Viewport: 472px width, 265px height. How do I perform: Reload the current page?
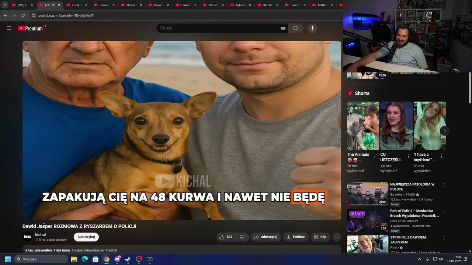pos(23,15)
